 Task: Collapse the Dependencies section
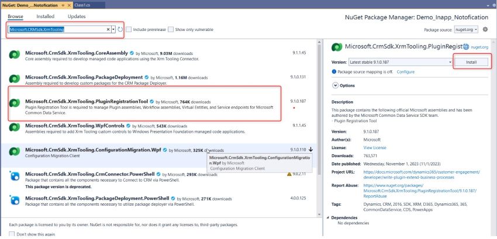coord(328,218)
